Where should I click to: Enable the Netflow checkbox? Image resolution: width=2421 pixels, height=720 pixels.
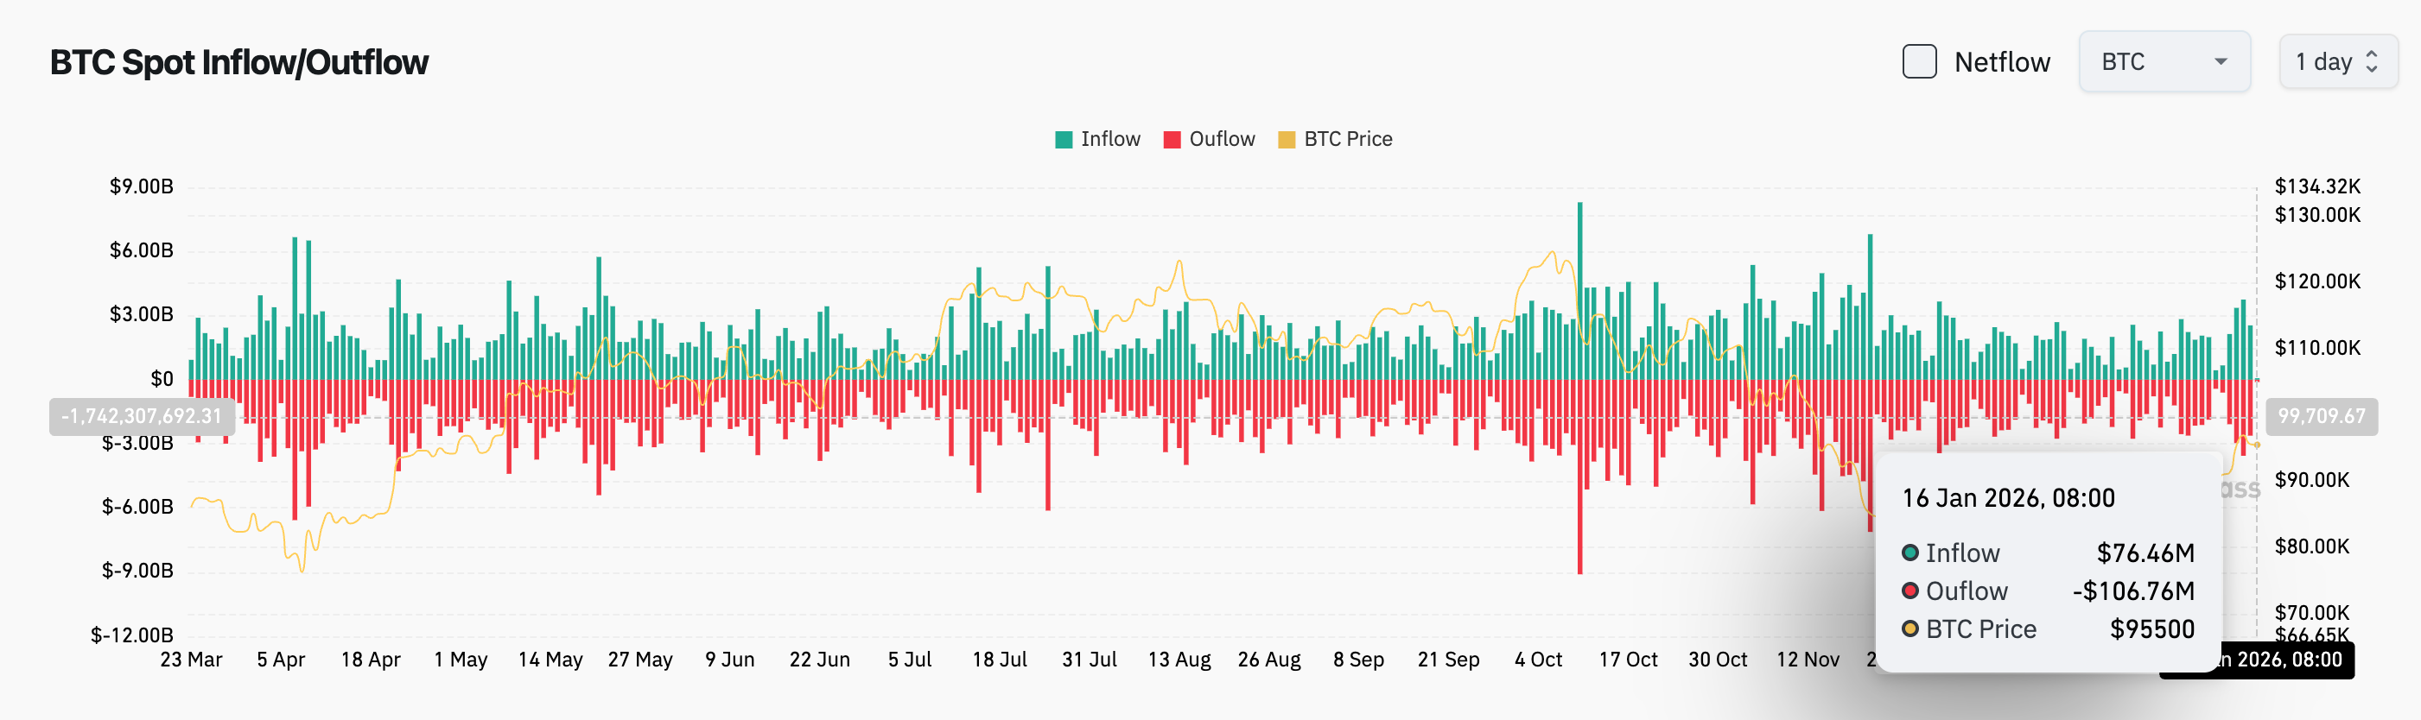1919,62
